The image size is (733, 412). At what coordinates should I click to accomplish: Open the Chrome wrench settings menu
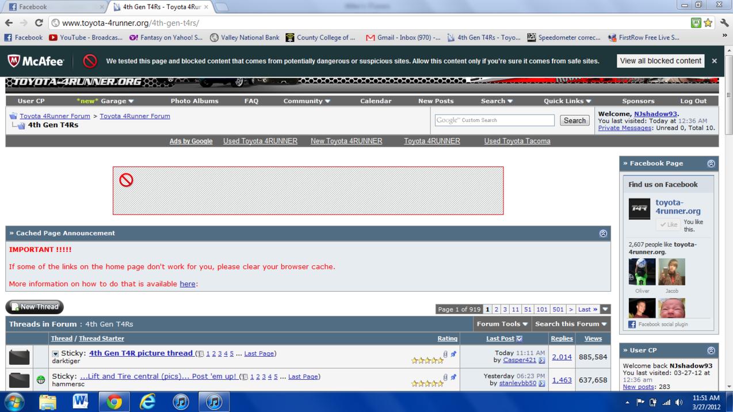(724, 23)
